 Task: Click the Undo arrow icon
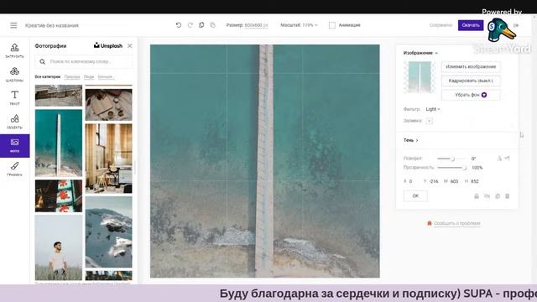(x=179, y=25)
